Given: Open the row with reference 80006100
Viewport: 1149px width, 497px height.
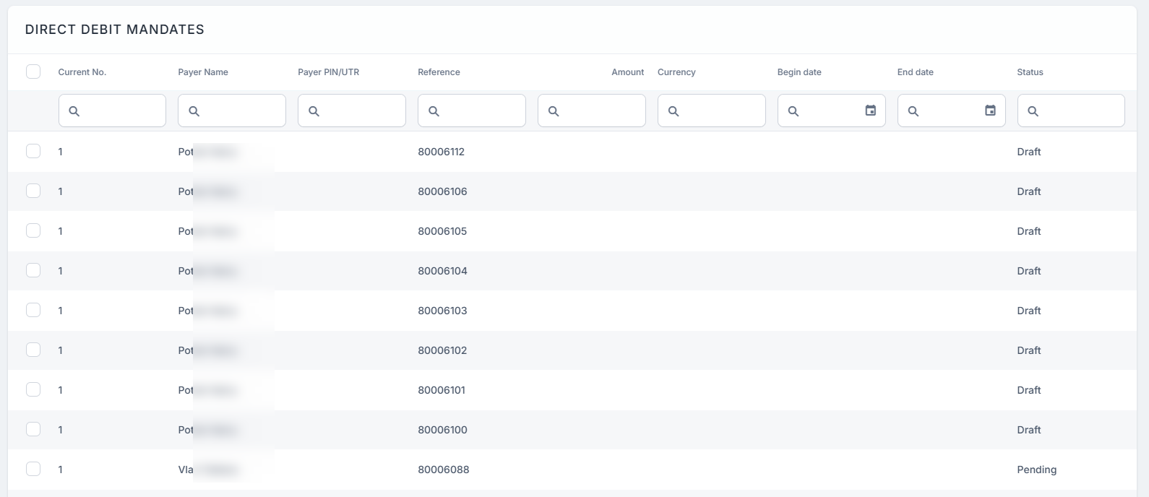Looking at the screenshot, I should [x=442, y=430].
